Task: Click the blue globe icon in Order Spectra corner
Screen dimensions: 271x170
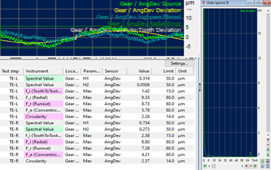Action: pos(262,166)
